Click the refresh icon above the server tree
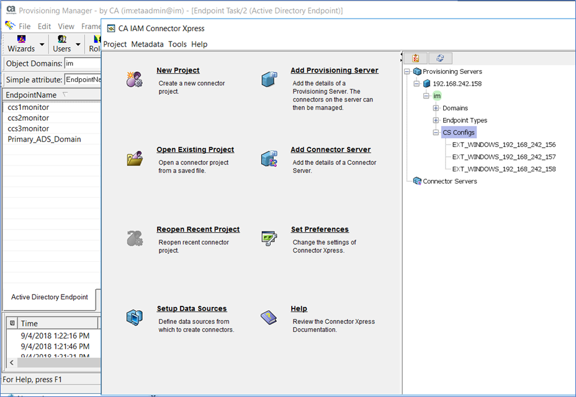Image resolution: width=576 pixels, height=397 pixels. point(440,58)
